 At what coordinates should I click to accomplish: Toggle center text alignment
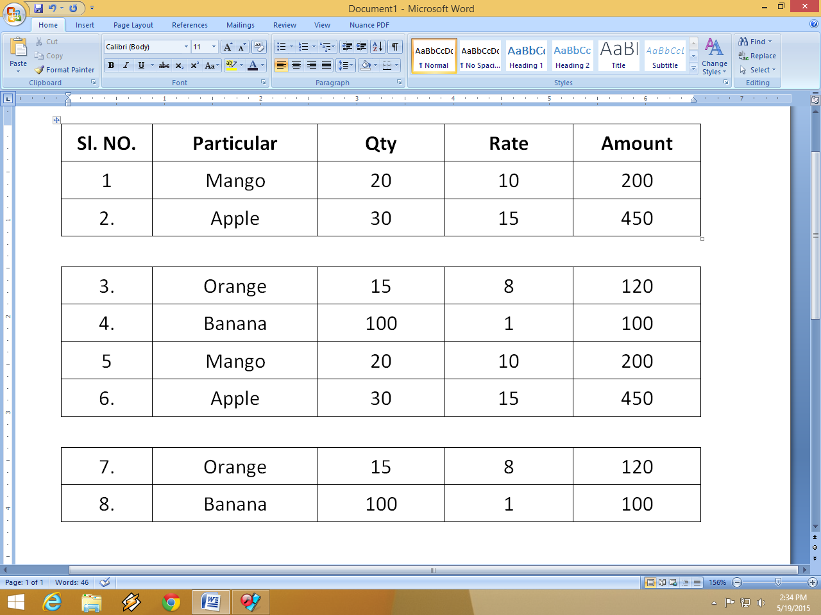(296, 65)
